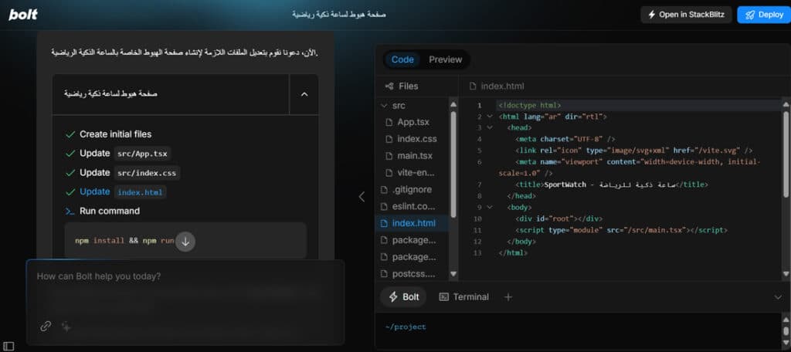Click Open in StackBlitz button

point(686,15)
